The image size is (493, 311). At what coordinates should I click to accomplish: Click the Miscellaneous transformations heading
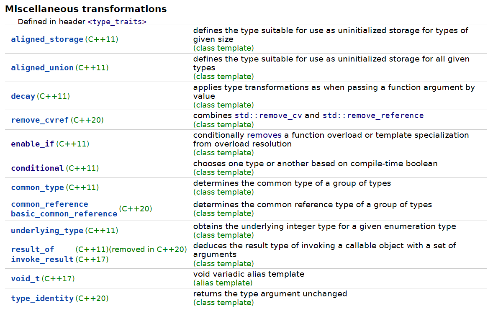coord(86,9)
